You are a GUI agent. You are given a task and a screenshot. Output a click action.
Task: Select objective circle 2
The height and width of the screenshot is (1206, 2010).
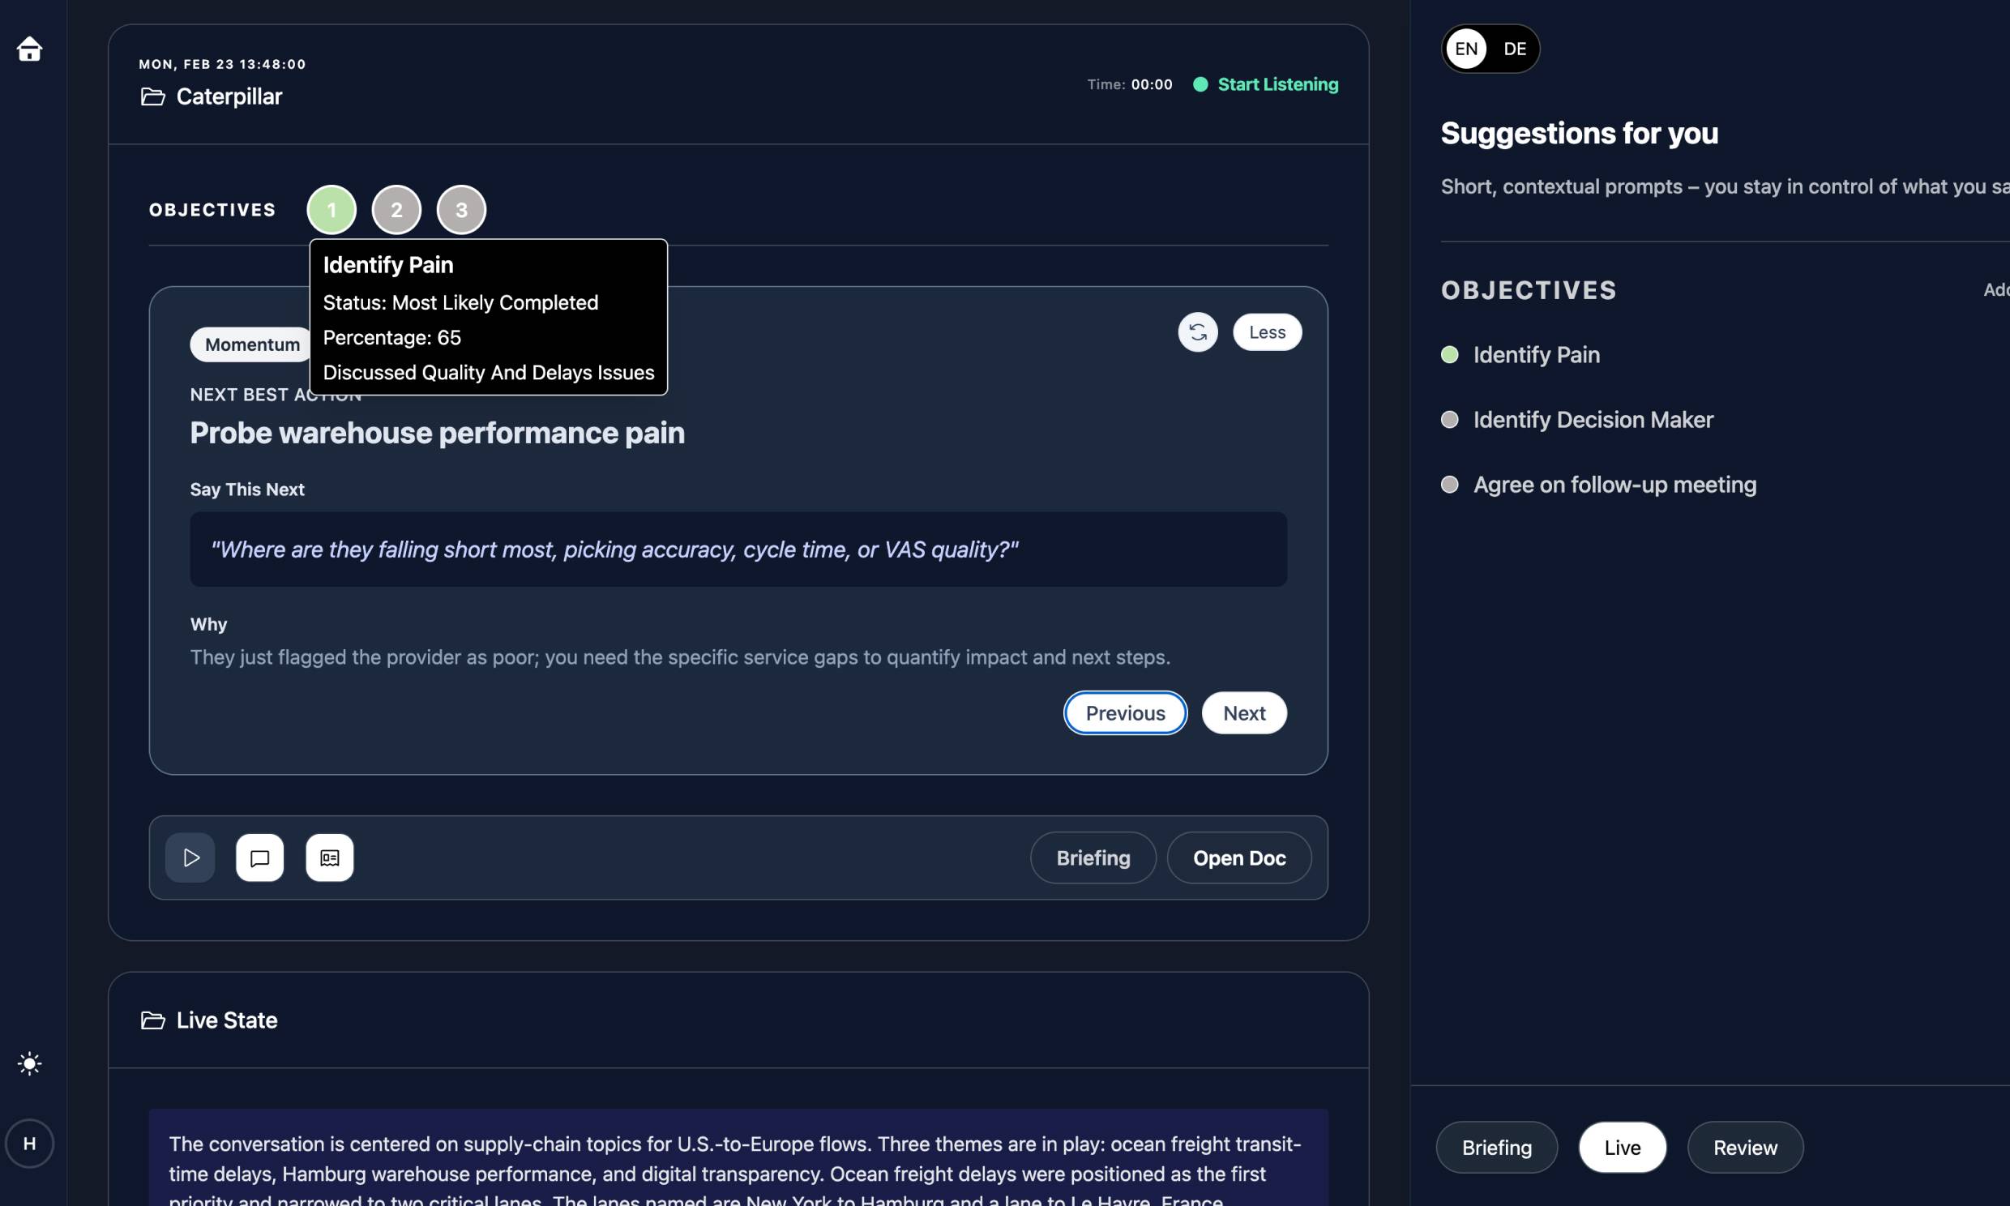396,210
